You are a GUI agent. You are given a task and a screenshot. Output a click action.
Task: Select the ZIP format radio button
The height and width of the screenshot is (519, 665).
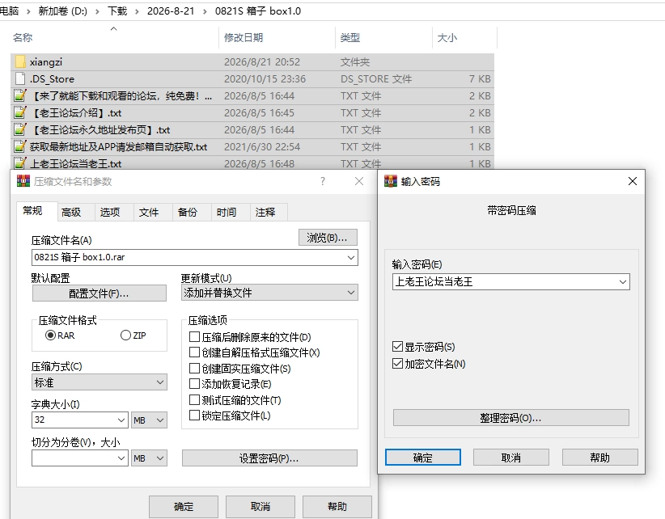click(x=125, y=335)
